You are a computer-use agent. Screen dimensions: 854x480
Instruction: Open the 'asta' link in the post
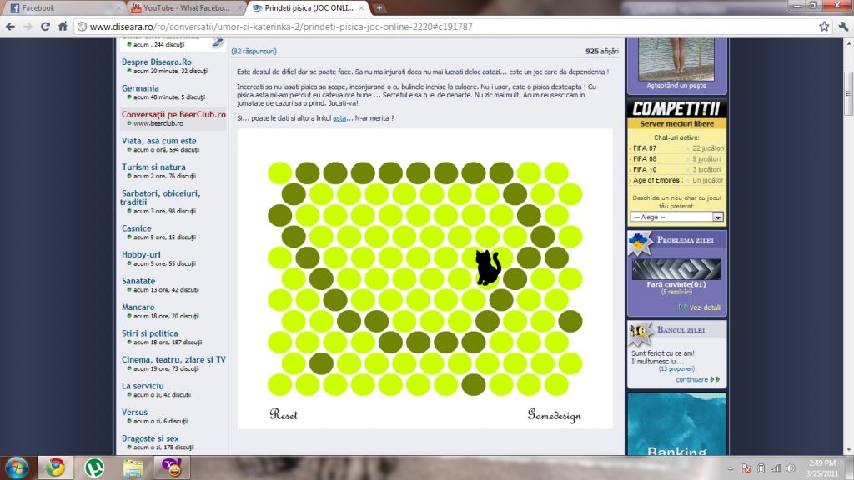click(x=339, y=118)
